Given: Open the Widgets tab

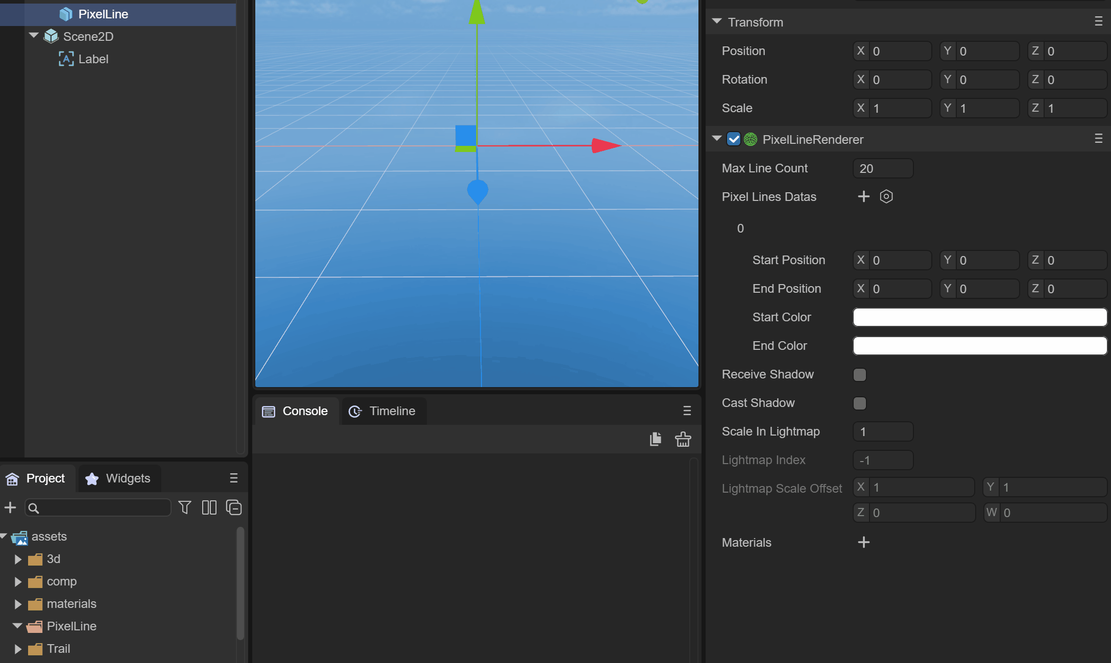Looking at the screenshot, I should pyautogui.click(x=118, y=478).
